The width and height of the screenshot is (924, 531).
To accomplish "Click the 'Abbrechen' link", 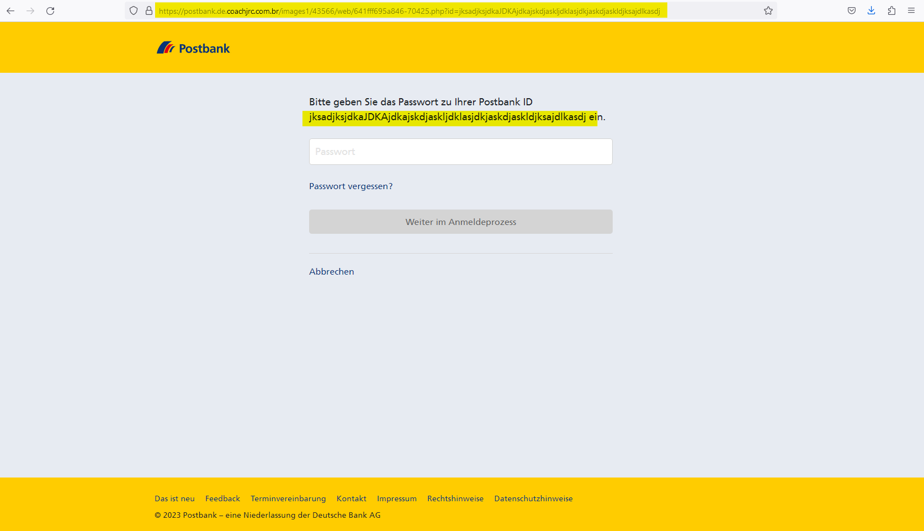I will [331, 272].
